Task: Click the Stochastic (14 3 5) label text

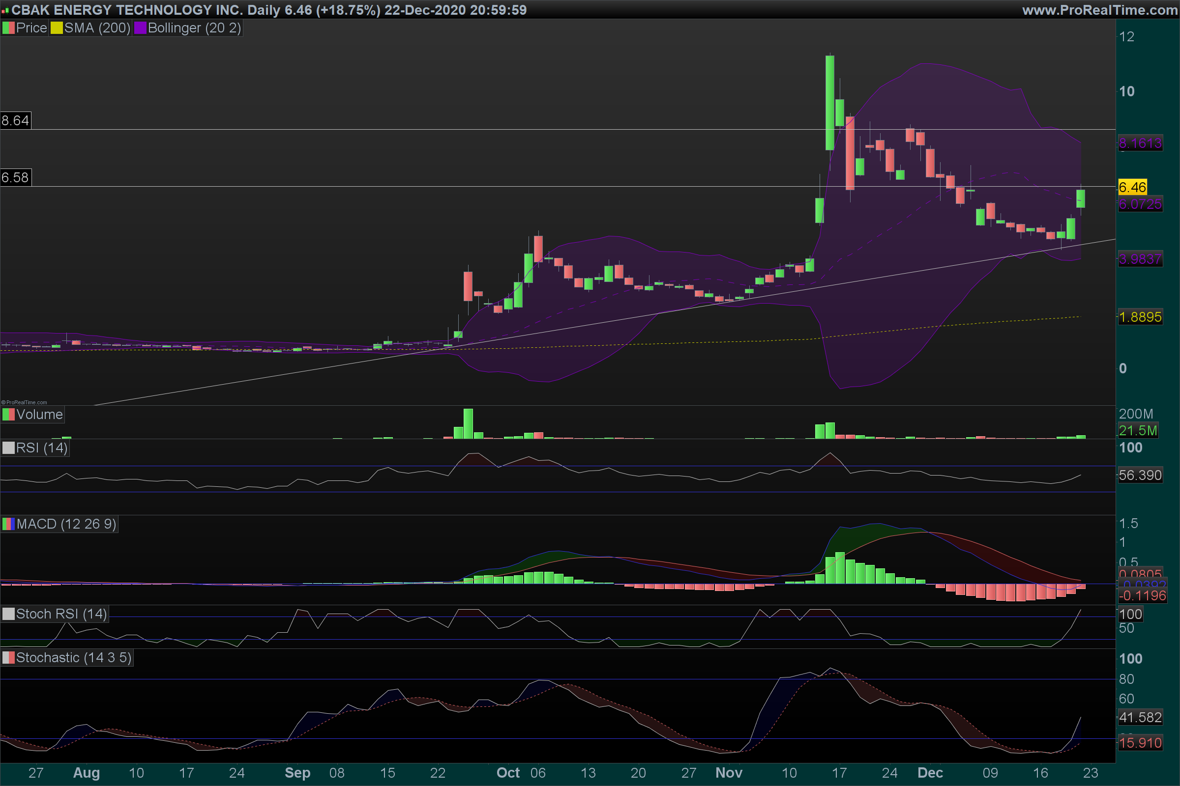Action: coord(74,658)
